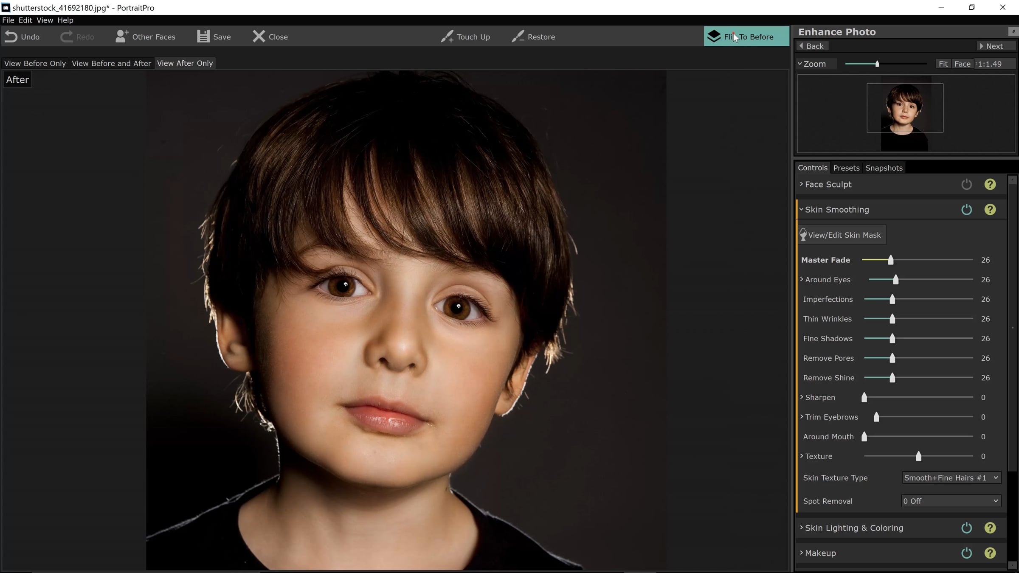Open the Skin Texture Type dropdown
The height and width of the screenshot is (573, 1019).
click(951, 478)
